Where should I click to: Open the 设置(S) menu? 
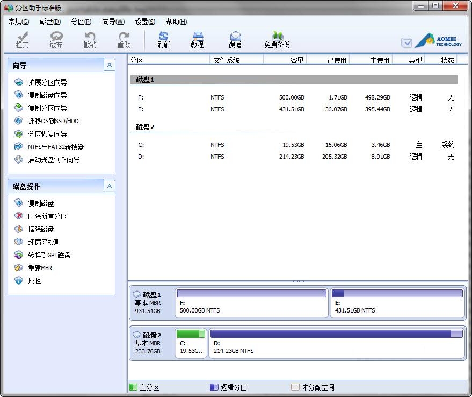(144, 22)
